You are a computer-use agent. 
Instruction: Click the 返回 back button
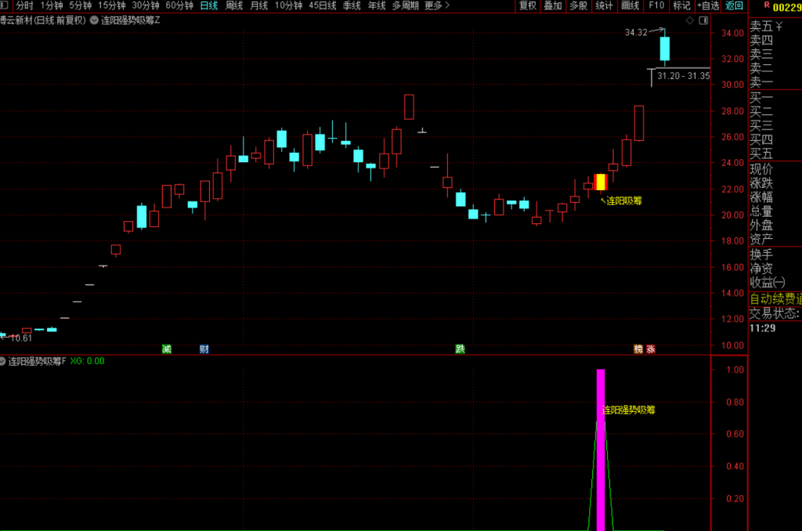coord(734,5)
